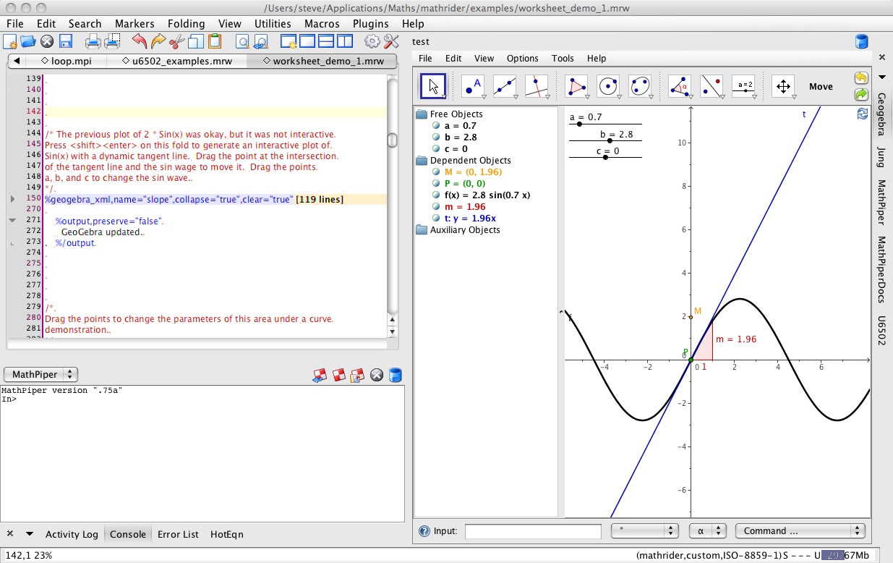The height and width of the screenshot is (563, 893).
Task: Click the slider handle for b = 2.8
Action: (x=610, y=141)
